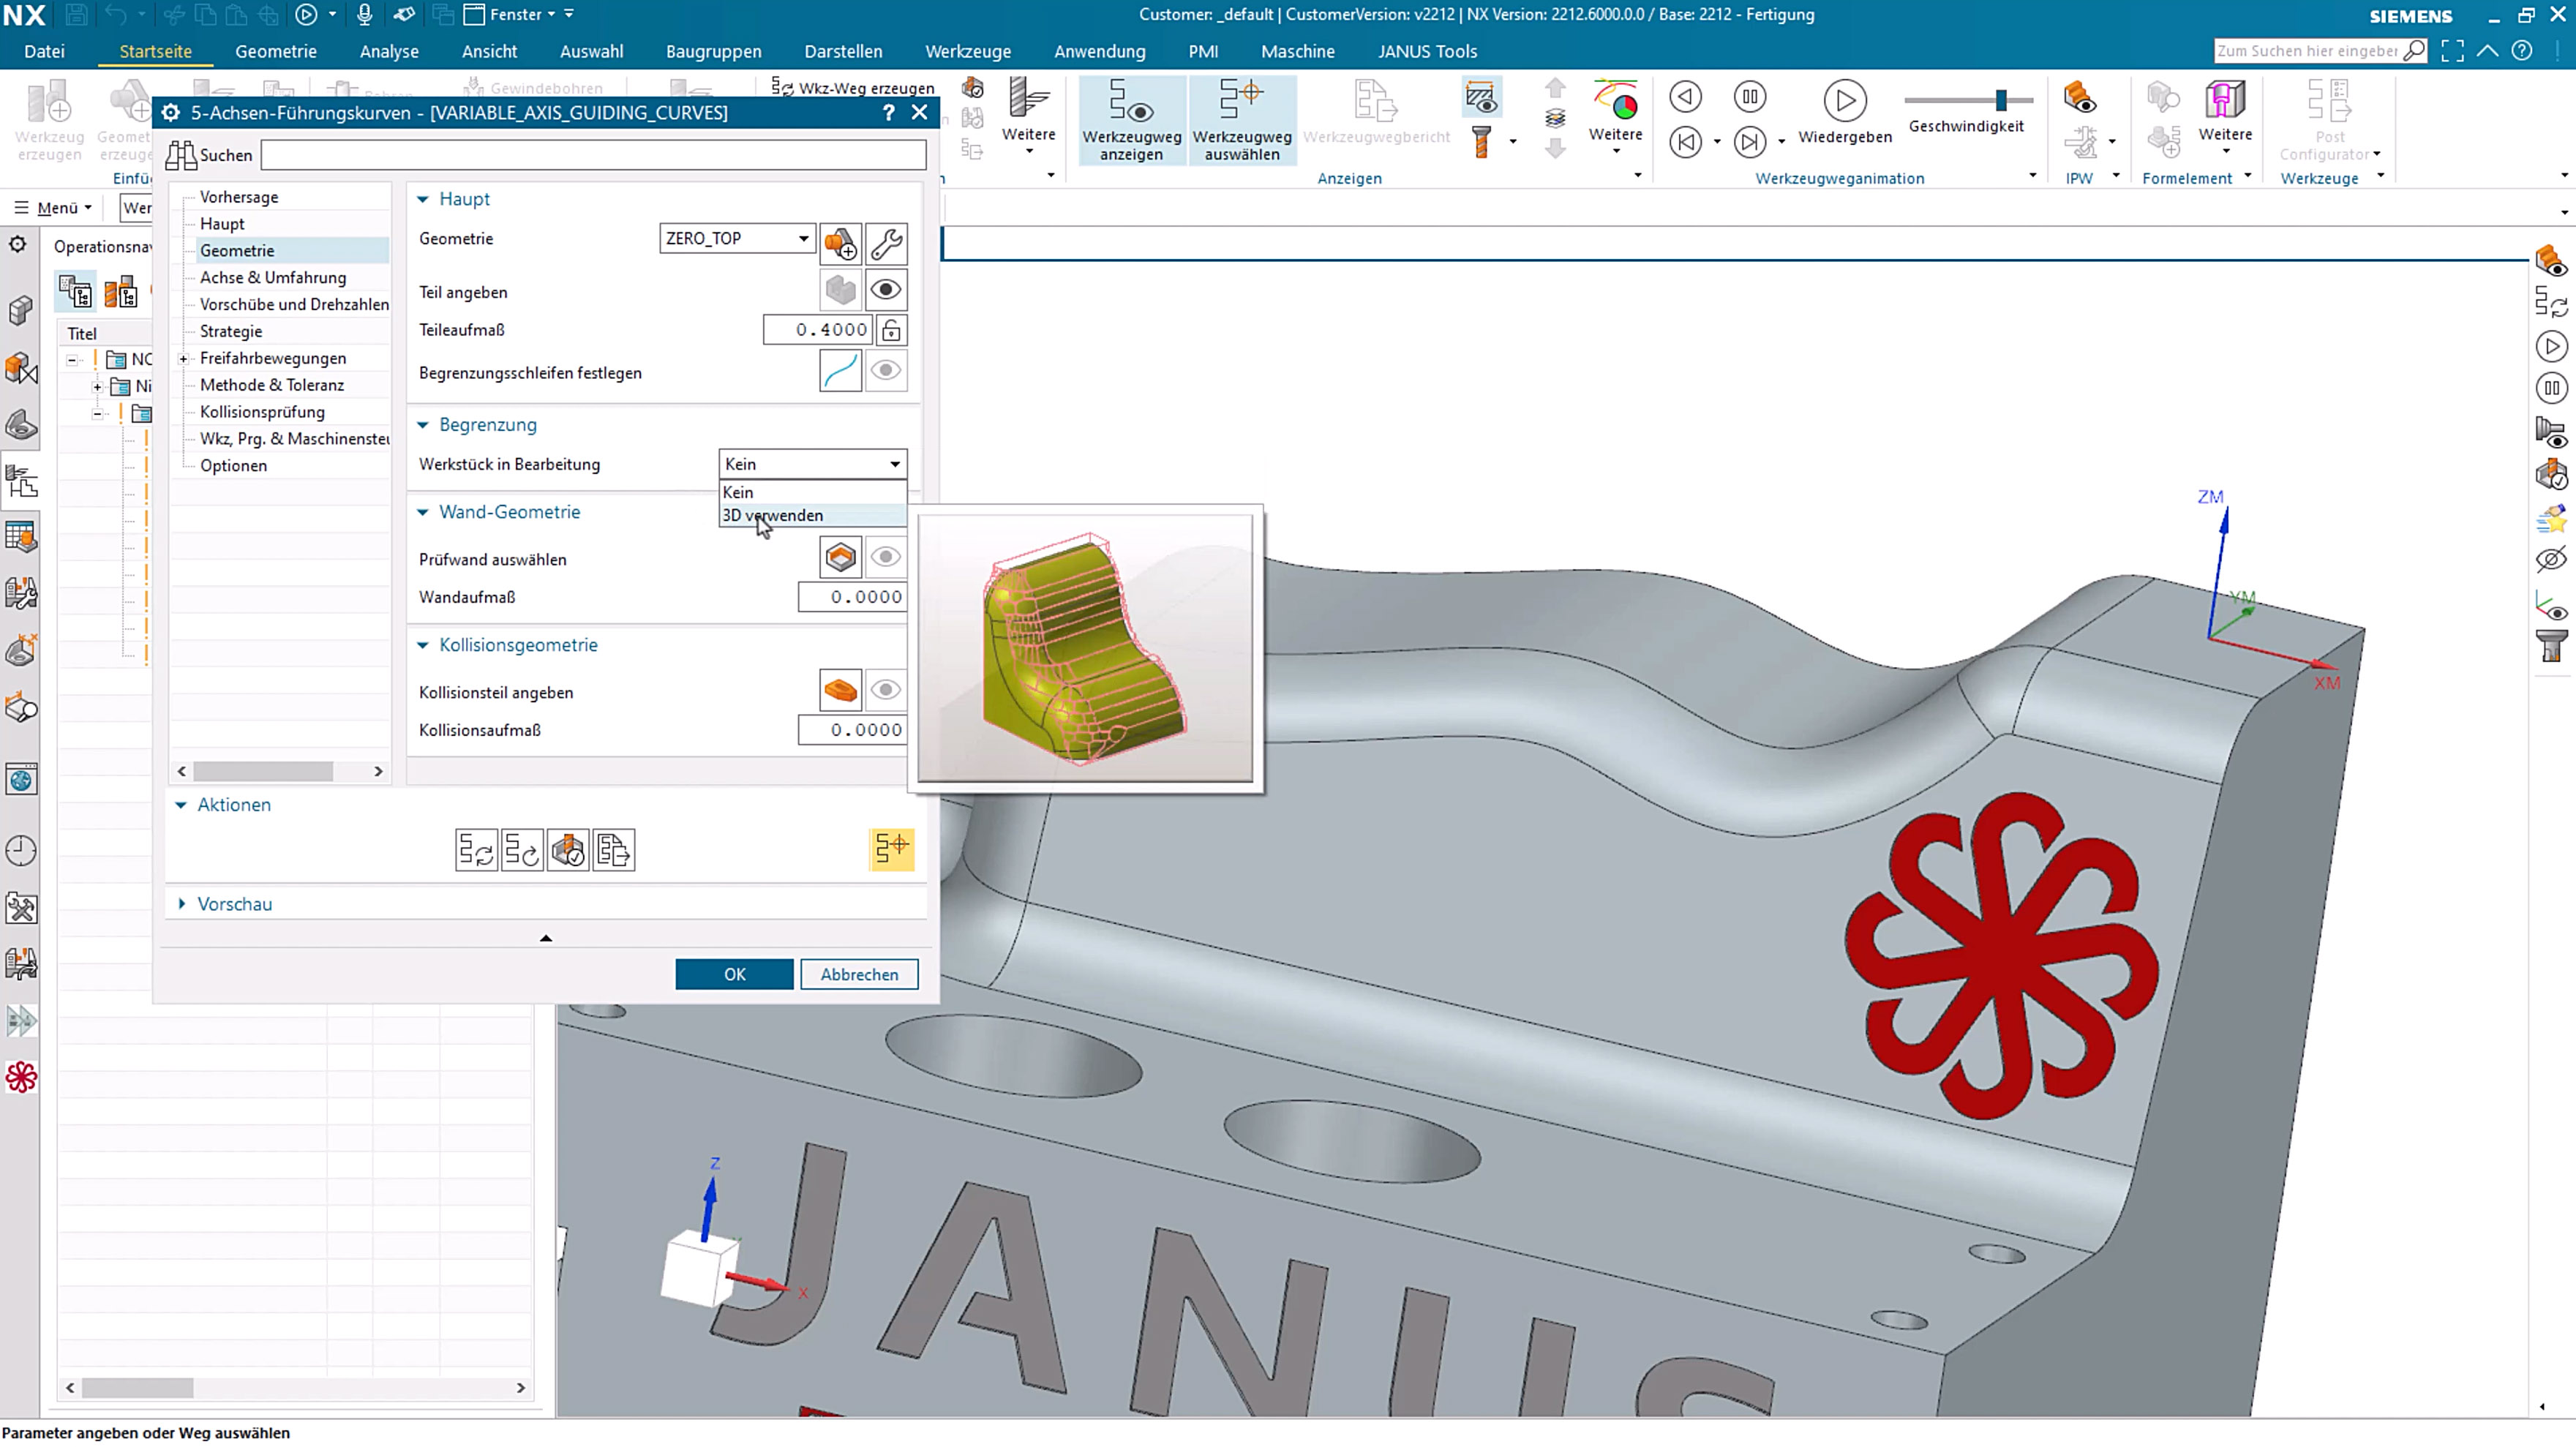This screenshot has width=2576, height=1447.
Task: Click the Teileaufmaß value field
Action: point(818,330)
